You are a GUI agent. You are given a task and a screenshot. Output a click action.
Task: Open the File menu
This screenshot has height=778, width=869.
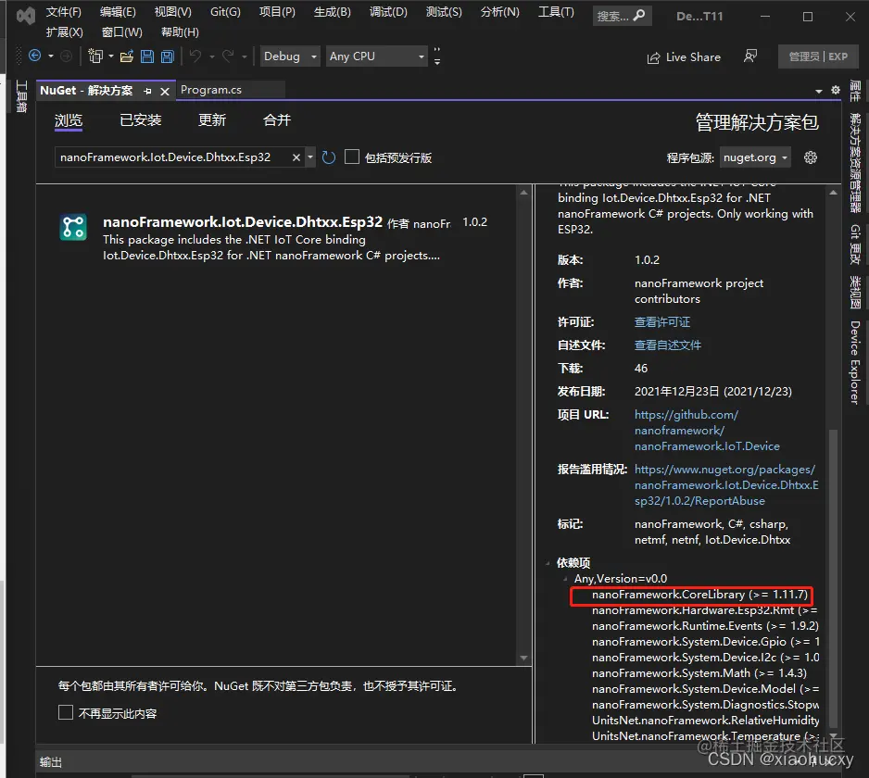(63, 12)
